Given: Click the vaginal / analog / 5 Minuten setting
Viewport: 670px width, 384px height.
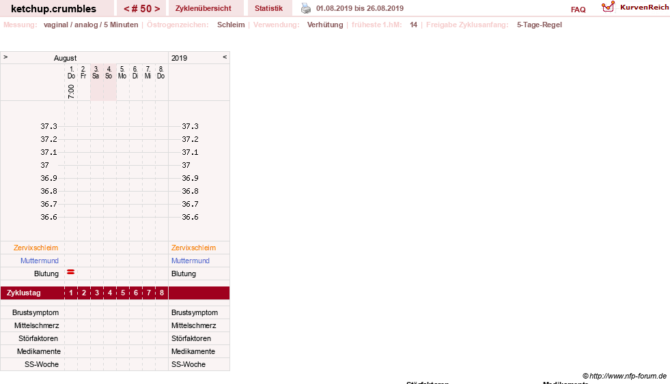Looking at the screenshot, I should [x=91, y=25].
